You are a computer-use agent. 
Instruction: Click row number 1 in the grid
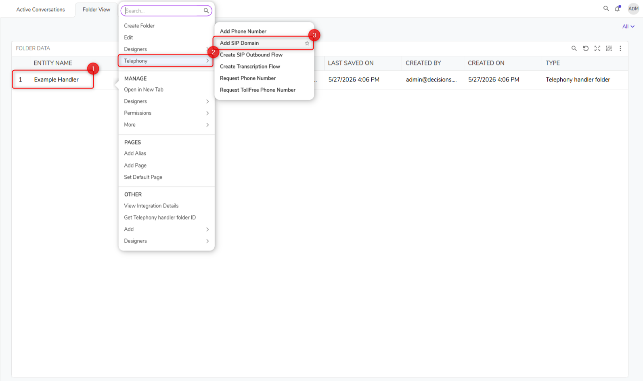(21, 80)
